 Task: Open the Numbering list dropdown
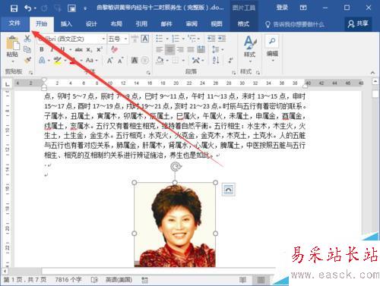point(183,39)
